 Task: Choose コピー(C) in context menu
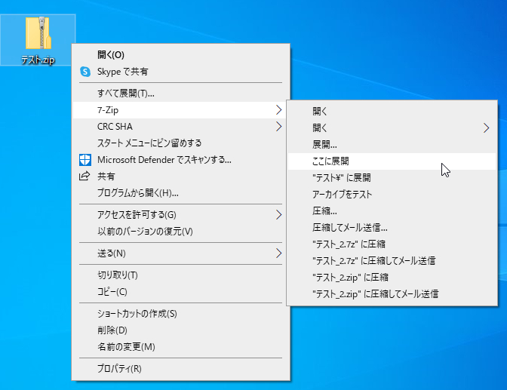(181, 292)
